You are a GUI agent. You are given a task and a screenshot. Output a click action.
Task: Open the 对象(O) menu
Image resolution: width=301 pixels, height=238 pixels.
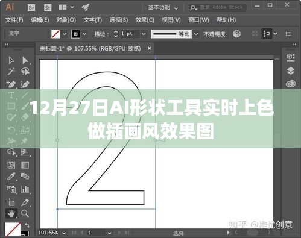pyautogui.click(x=66, y=20)
